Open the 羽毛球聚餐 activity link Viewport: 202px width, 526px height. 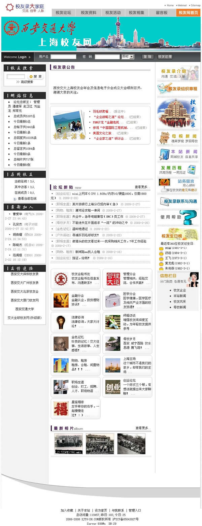[x=101, y=111]
